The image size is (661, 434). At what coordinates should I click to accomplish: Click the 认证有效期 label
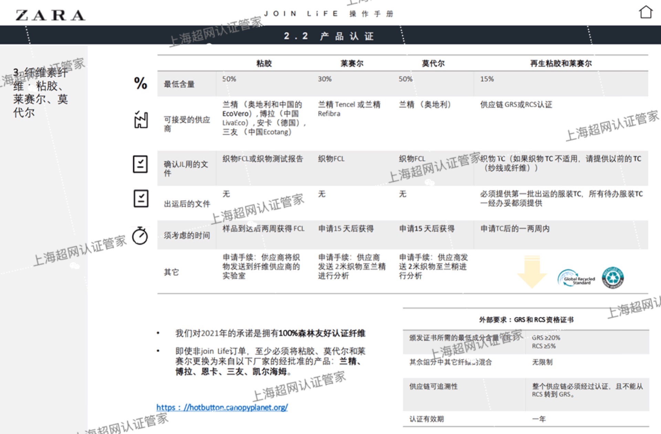pyautogui.click(x=427, y=419)
